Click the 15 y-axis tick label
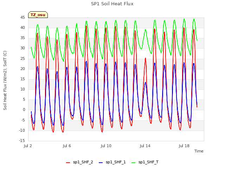The image size is (225, 169). click(22, 79)
